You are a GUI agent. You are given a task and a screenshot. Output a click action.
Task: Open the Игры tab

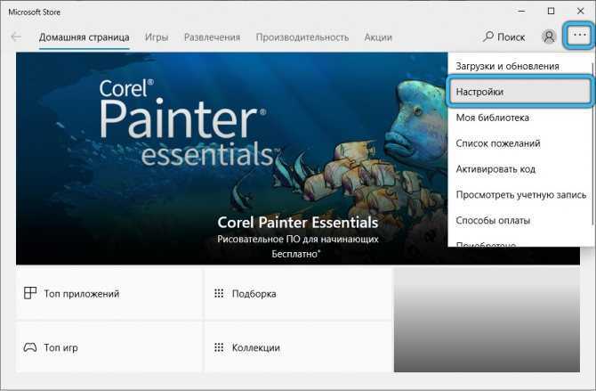click(157, 37)
